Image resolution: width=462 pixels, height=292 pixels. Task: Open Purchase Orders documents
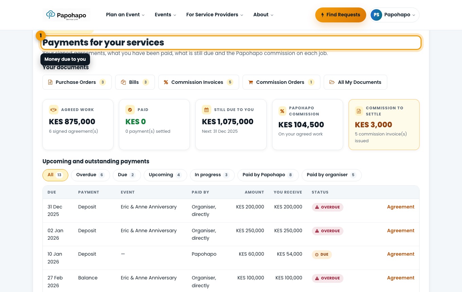pyautogui.click(x=77, y=82)
